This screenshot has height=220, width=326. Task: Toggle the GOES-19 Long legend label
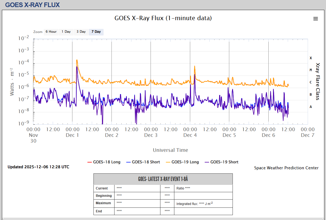(x=185, y=162)
